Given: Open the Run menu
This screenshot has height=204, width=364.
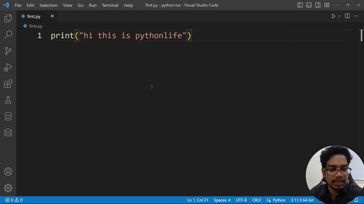Looking at the screenshot, I should tap(92, 5).
